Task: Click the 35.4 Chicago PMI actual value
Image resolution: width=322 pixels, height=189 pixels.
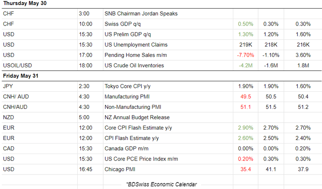Action: [x=246, y=169]
